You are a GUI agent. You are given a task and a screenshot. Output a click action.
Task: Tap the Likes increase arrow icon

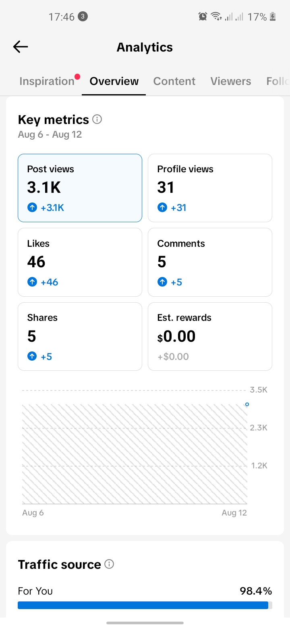[32, 282]
